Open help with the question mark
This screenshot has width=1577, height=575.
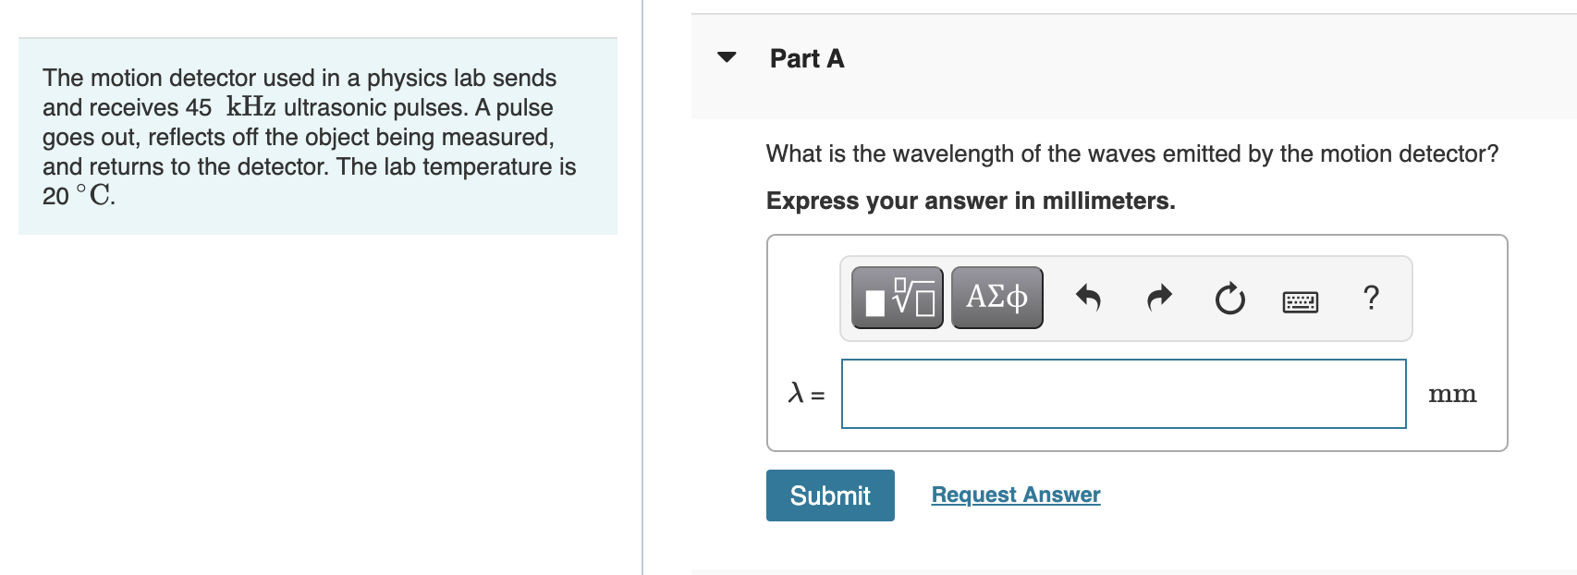click(x=1371, y=298)
